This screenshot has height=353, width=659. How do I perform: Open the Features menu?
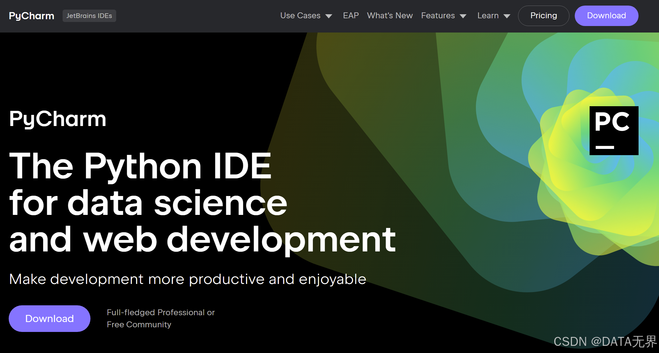[438, 15]
